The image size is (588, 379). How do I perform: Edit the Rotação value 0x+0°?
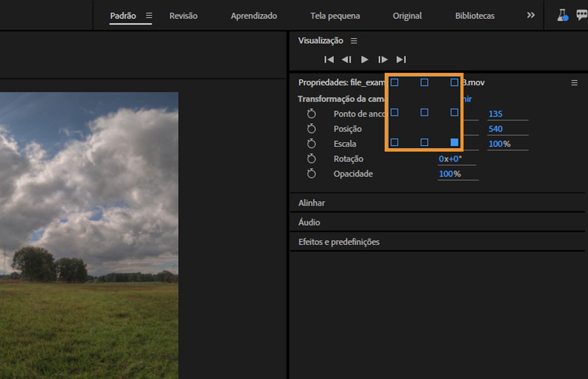pos(450,159)
